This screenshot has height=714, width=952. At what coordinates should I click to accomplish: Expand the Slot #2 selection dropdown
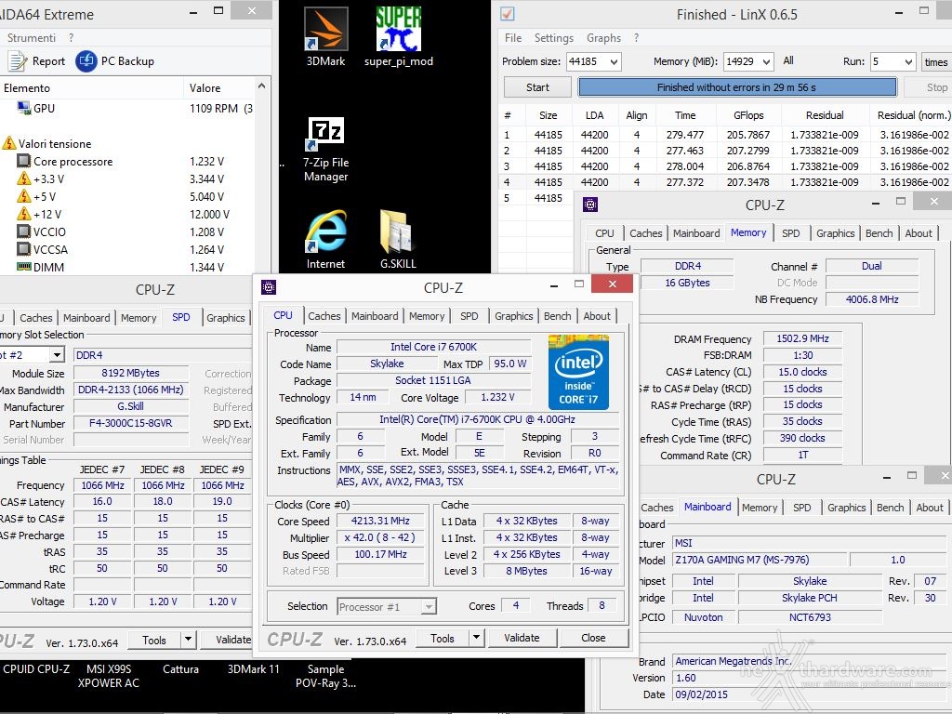click(x=57, y=355)
